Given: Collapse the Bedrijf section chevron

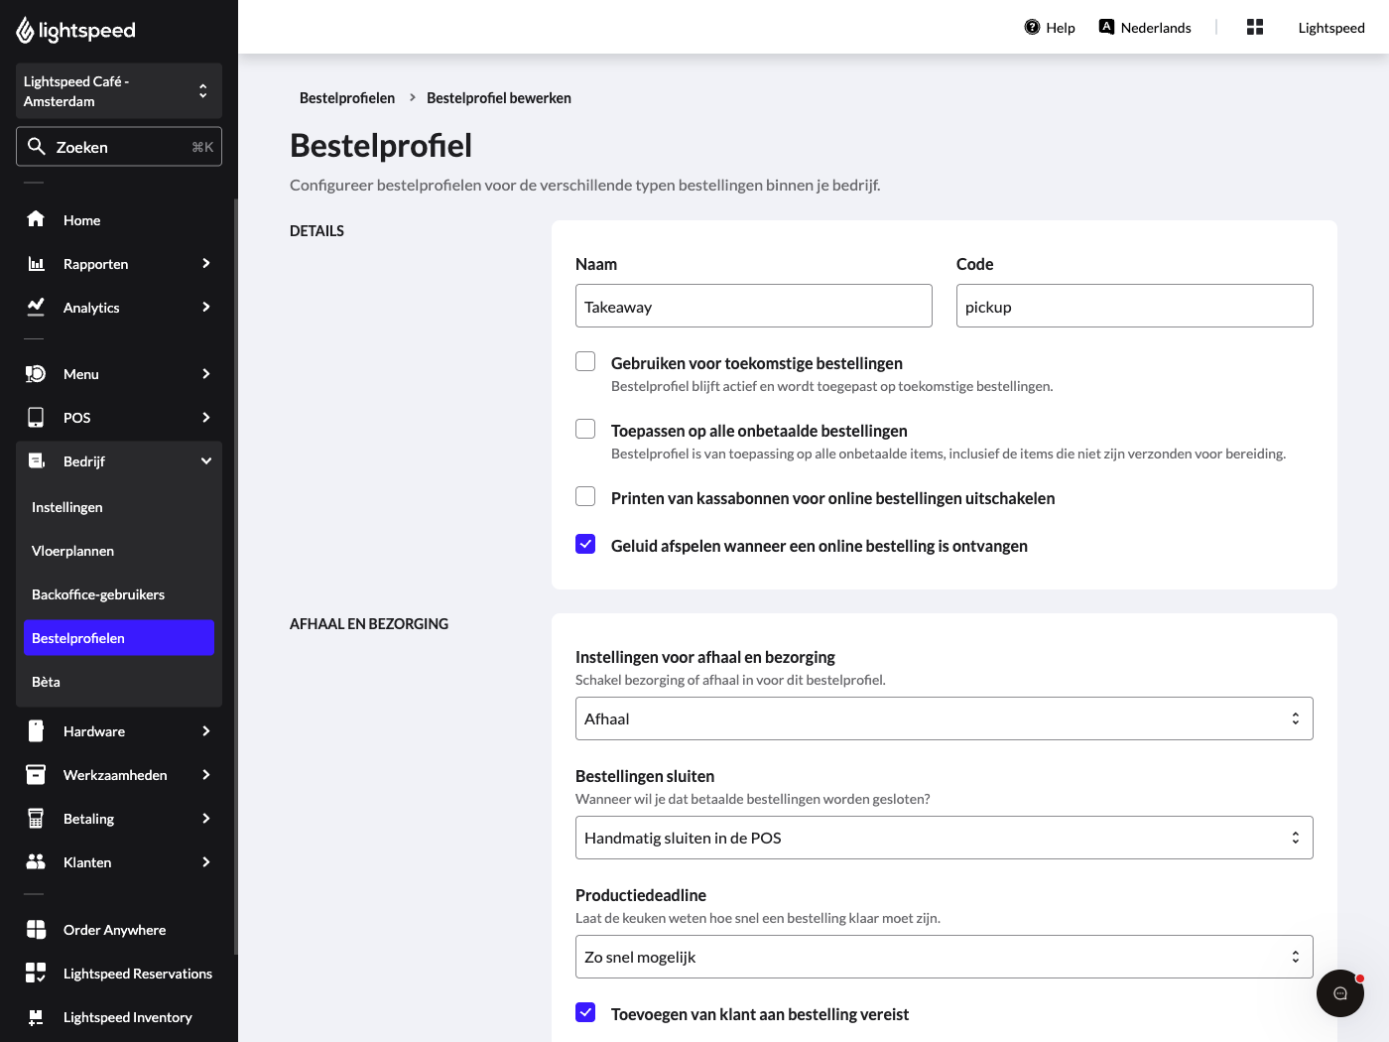Looking at the screenshot, I should click(206, 460).
